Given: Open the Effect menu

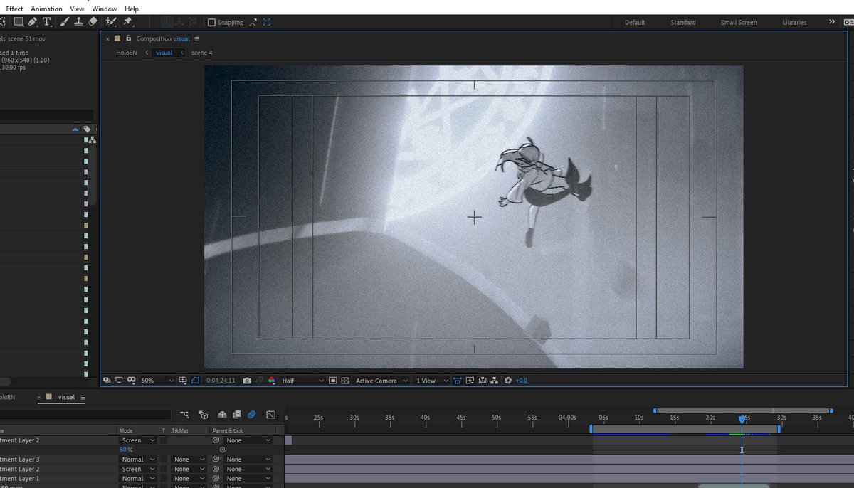Looking at the screenshot, I should coord(14,9).
